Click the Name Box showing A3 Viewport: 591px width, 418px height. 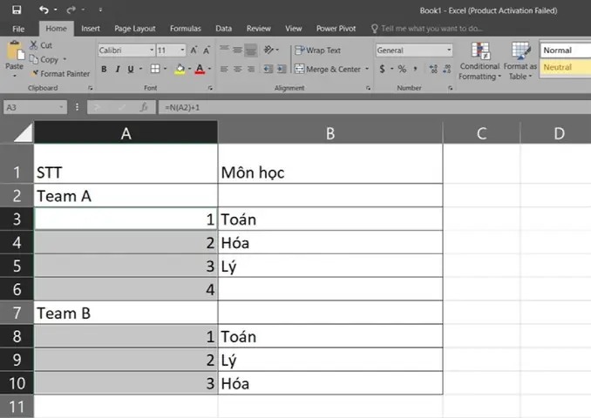point(36,107)
